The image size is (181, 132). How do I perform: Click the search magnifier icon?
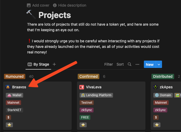pyautogui.click(x=130, y=64)
